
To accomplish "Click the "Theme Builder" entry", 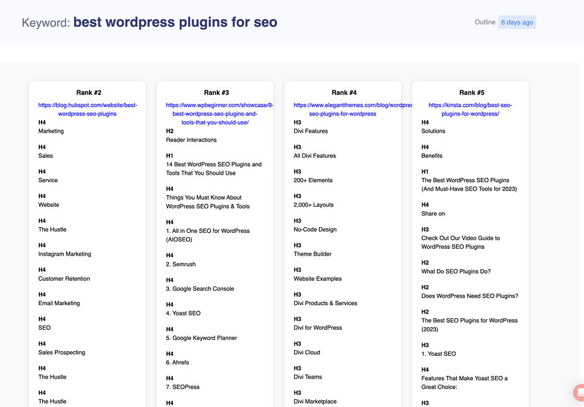I will [313, 254].
